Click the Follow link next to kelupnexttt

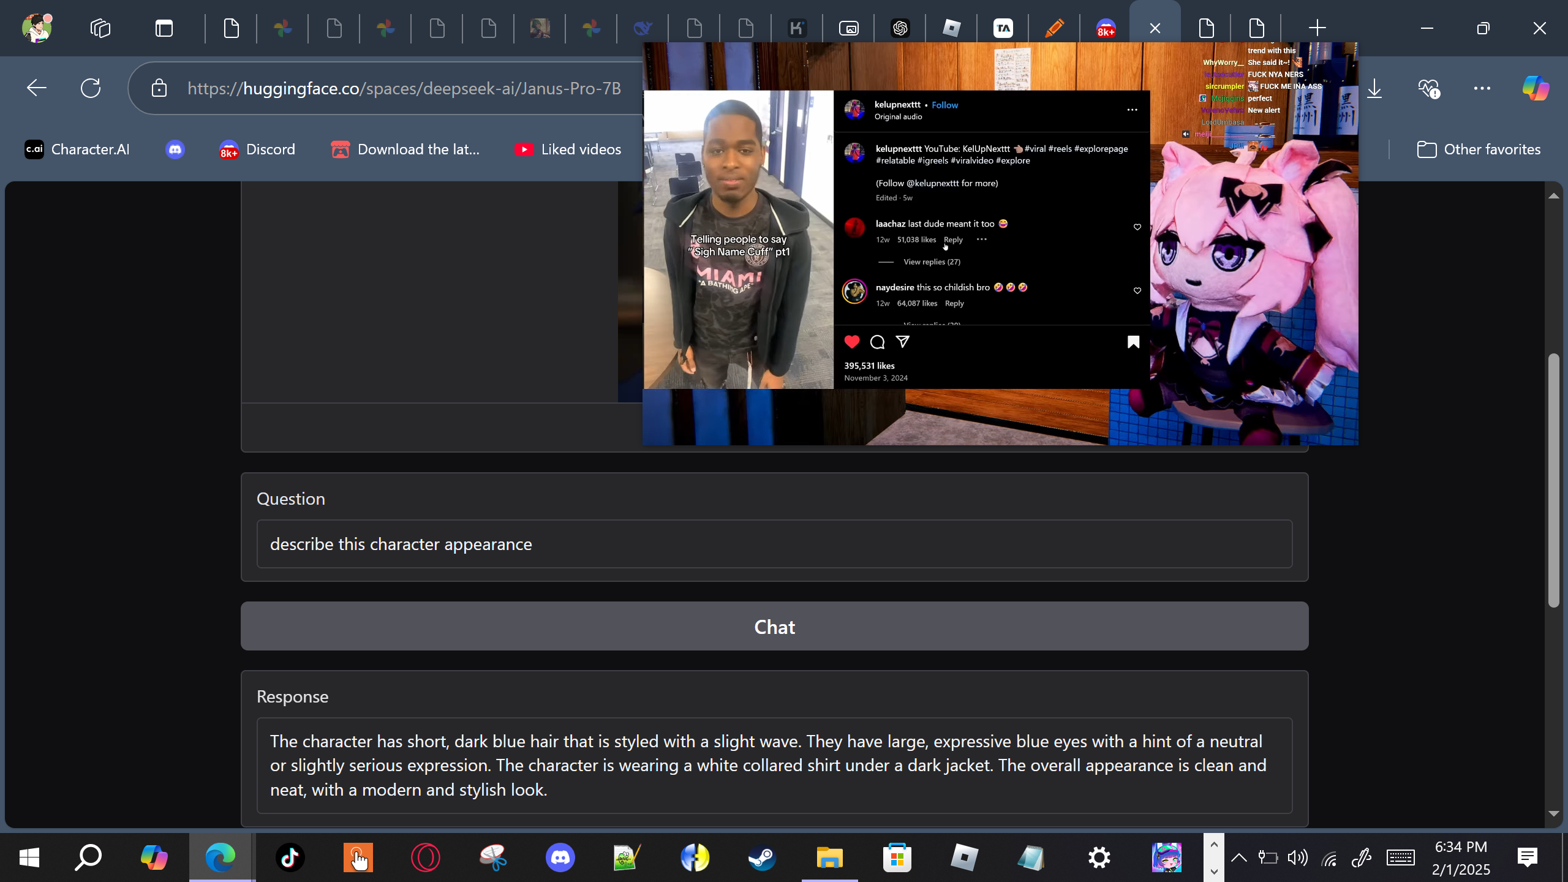pos(944,105)
